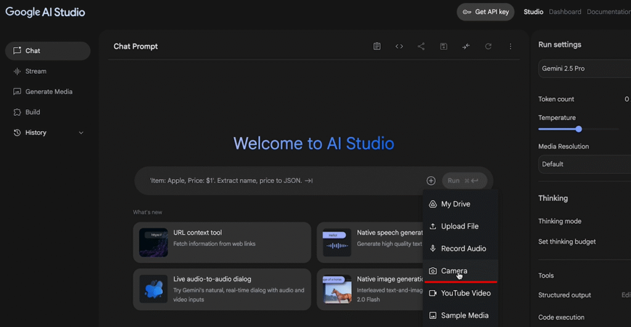Screen dimensions: 631x327
Task: Click the Camera icon in the menu
Action: coord(433,271)
